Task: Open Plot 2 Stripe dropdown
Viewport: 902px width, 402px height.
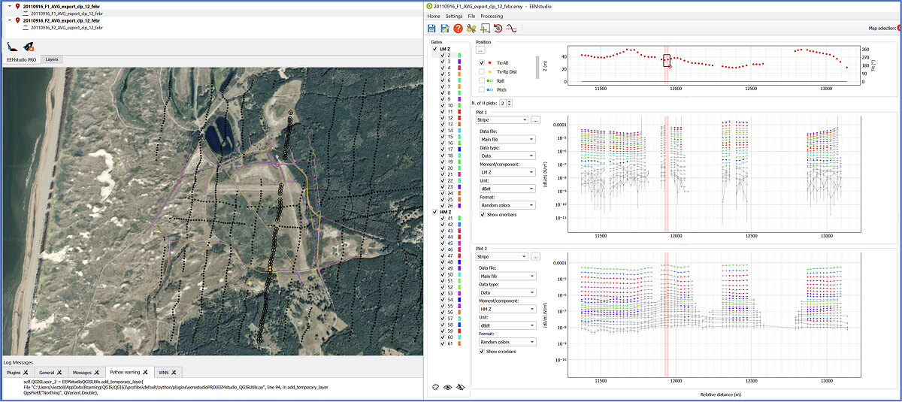Action: point(502,256)
